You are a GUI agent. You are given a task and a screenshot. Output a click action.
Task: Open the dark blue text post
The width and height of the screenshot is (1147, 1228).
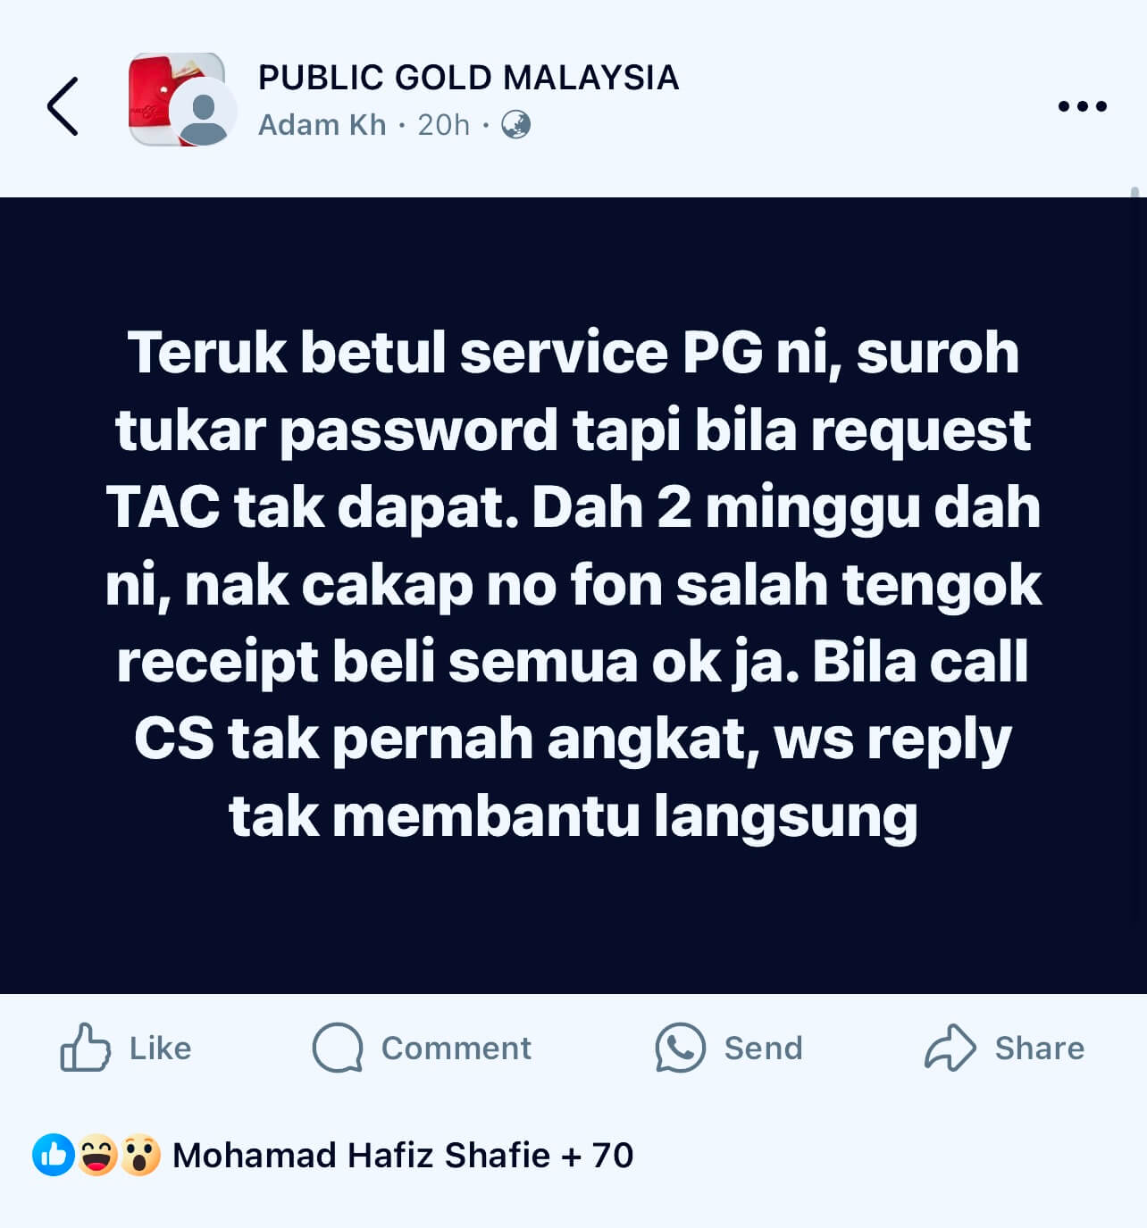[573, 595]
